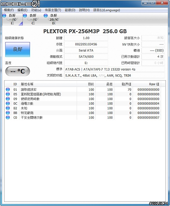Open the 磁碟(D) menu
Viewport: 170px width, 206px height.
click(70, 10)
